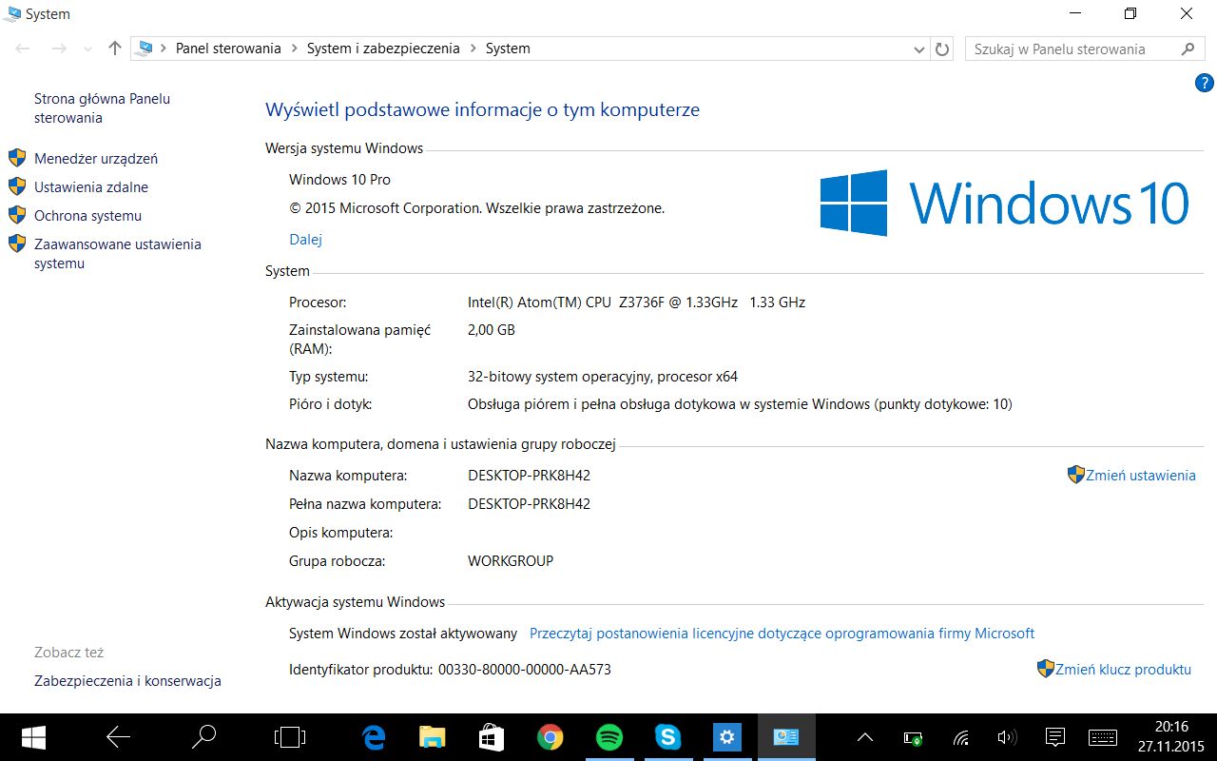
Task: Click battery icon in system tray
Action: coord(913,737)
